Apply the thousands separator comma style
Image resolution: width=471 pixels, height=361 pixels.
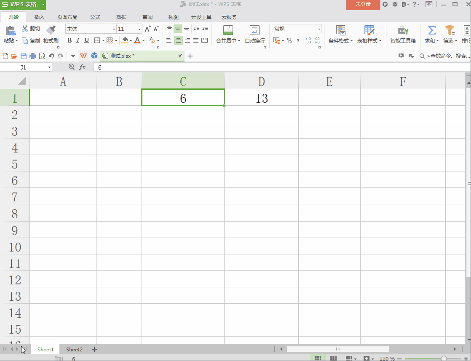point(298,40)
